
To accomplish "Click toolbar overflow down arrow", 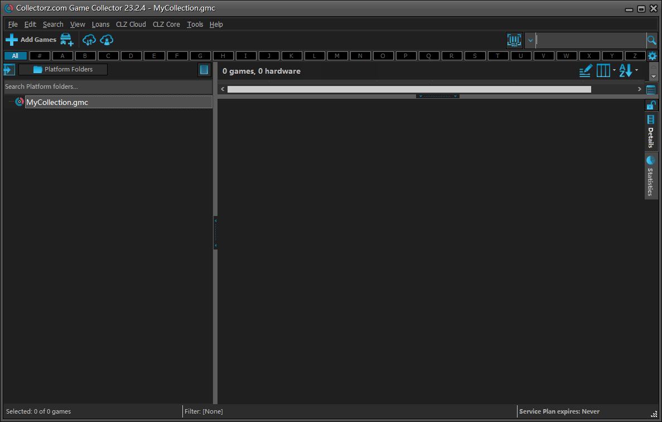I will click(x=654, y=76).
